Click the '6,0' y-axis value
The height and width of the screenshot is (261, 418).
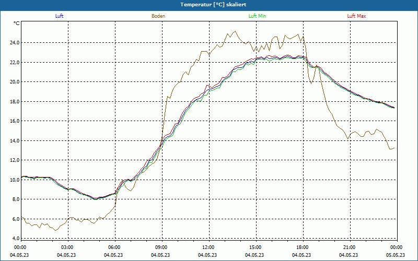pos(16,219)
